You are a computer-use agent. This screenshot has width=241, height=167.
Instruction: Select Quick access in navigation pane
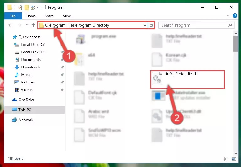click(29, 37)
